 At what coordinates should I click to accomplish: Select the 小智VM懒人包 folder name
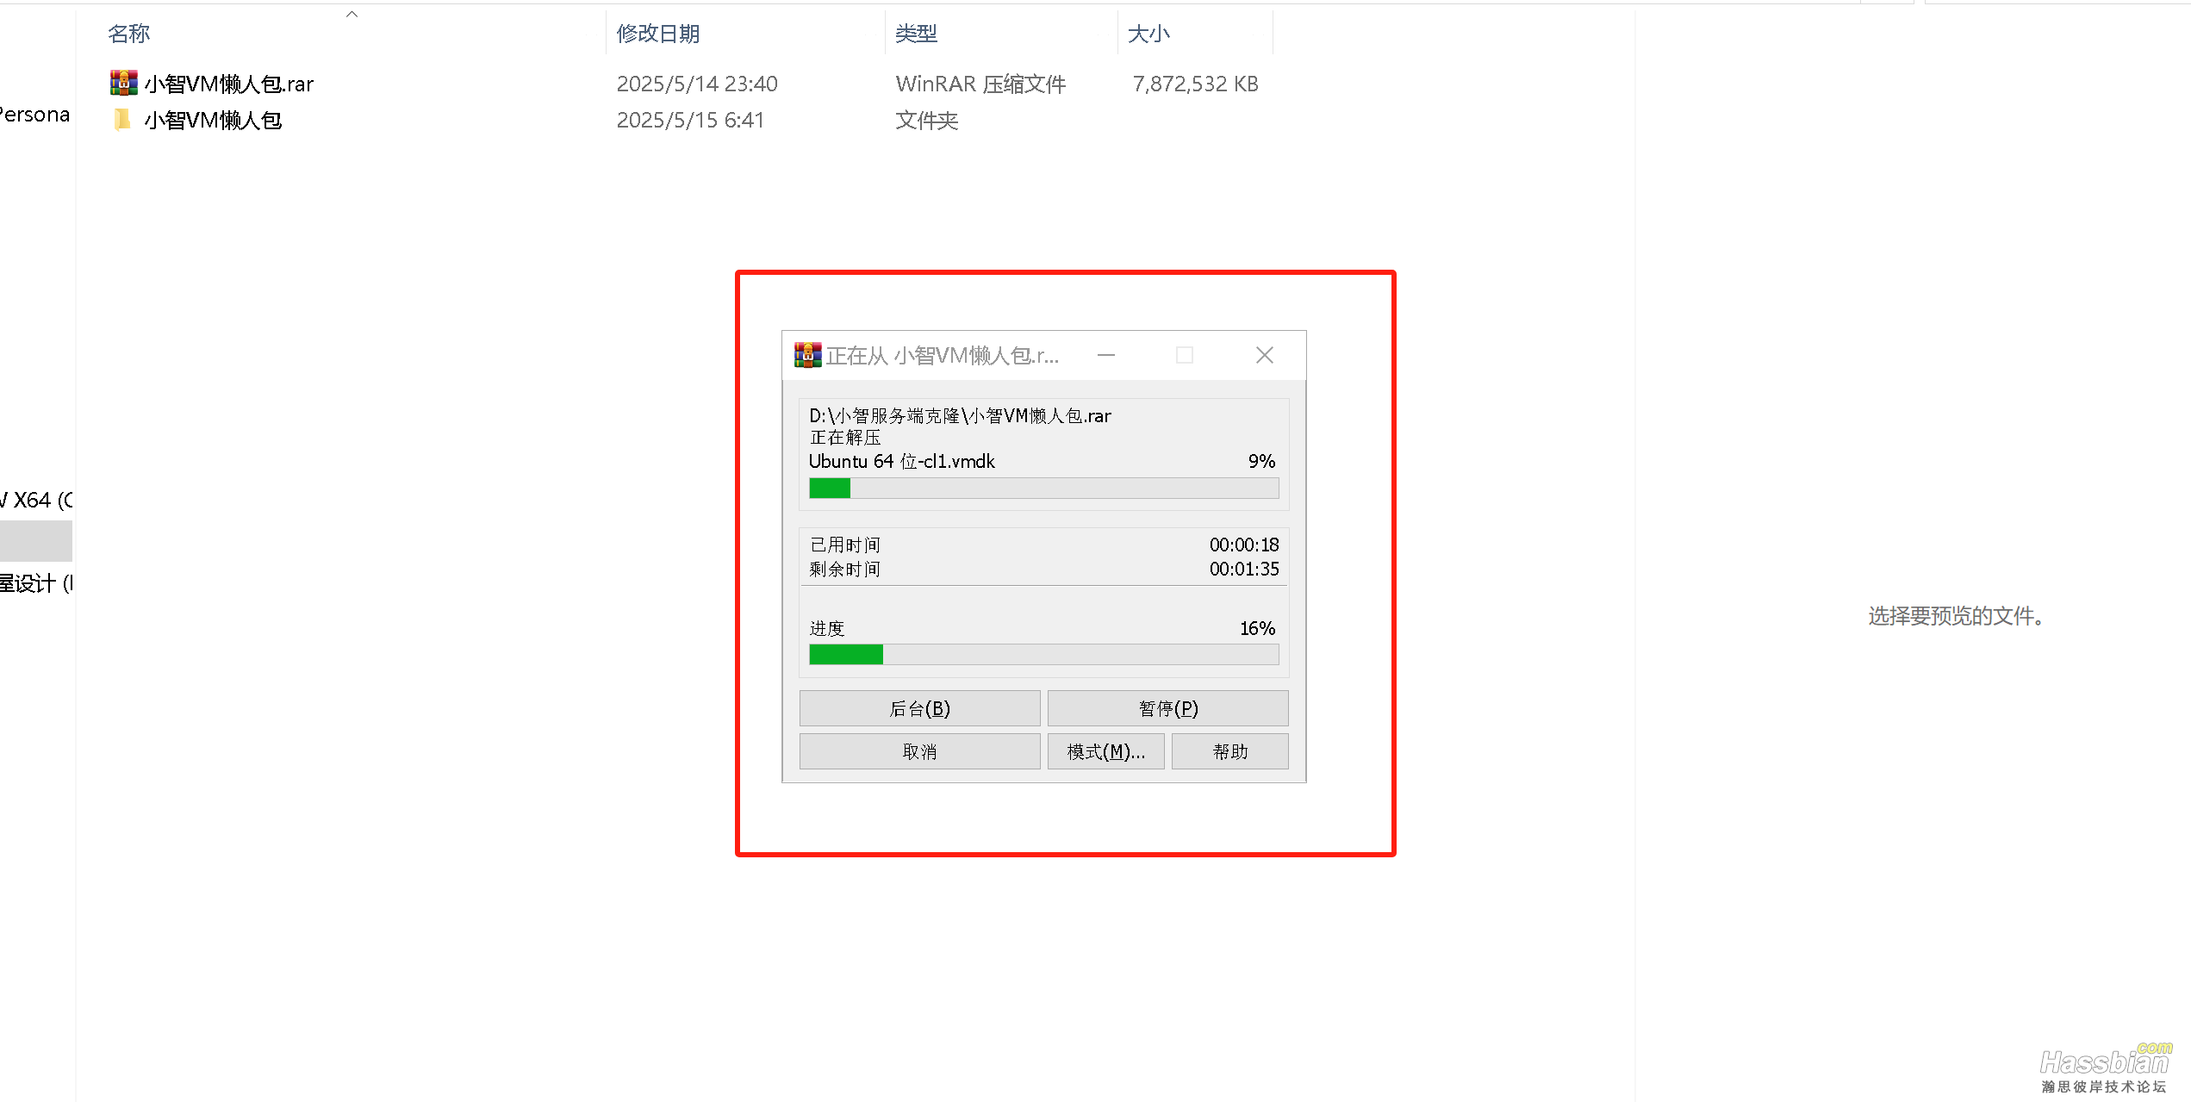[x=213, y=121]
